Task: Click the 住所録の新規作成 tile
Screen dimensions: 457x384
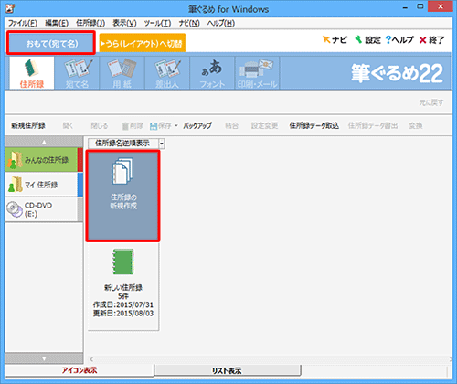Action: point(122,196)
